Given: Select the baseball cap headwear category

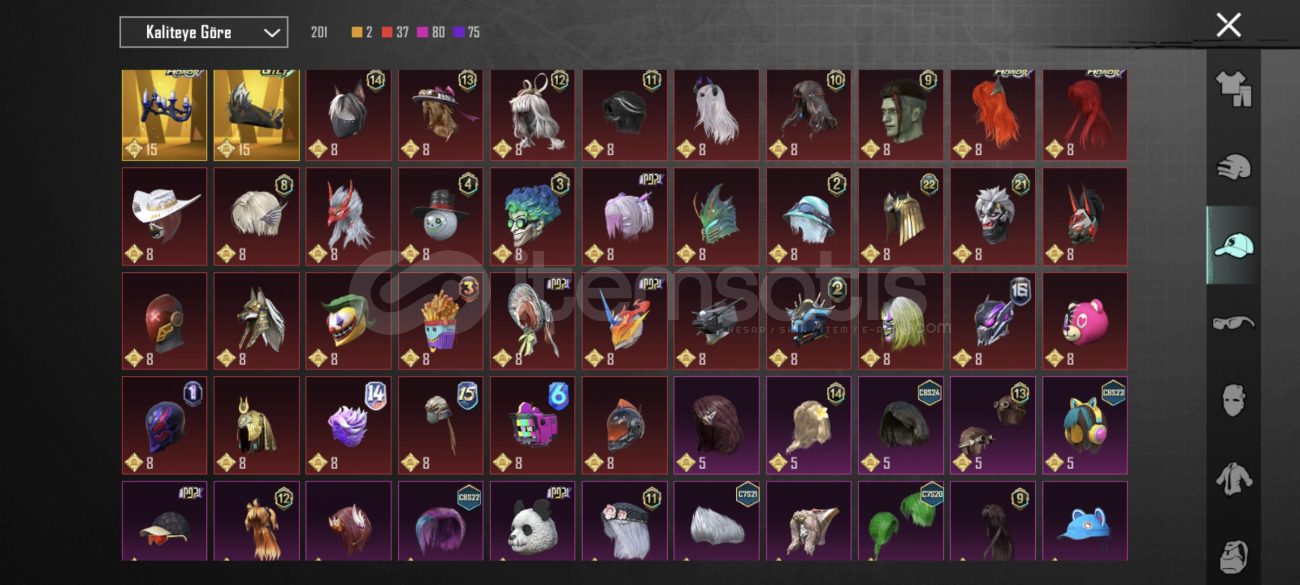Looking at the screenshot, I should pyautogui.click(x=1233, y=245).
